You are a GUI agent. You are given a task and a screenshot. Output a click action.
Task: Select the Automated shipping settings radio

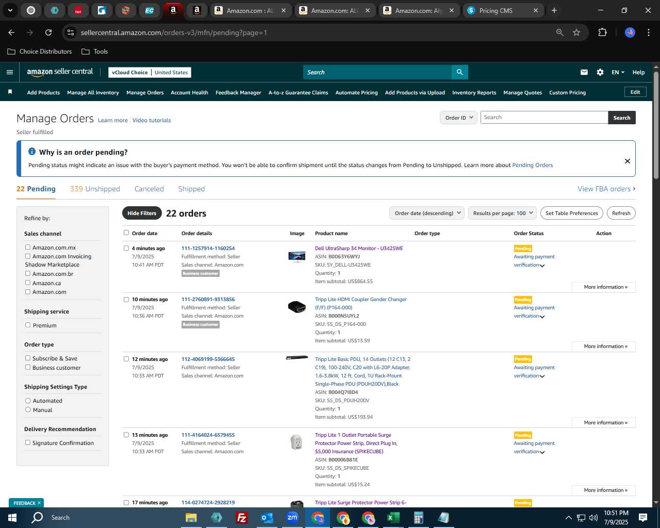tap(28, 401)
